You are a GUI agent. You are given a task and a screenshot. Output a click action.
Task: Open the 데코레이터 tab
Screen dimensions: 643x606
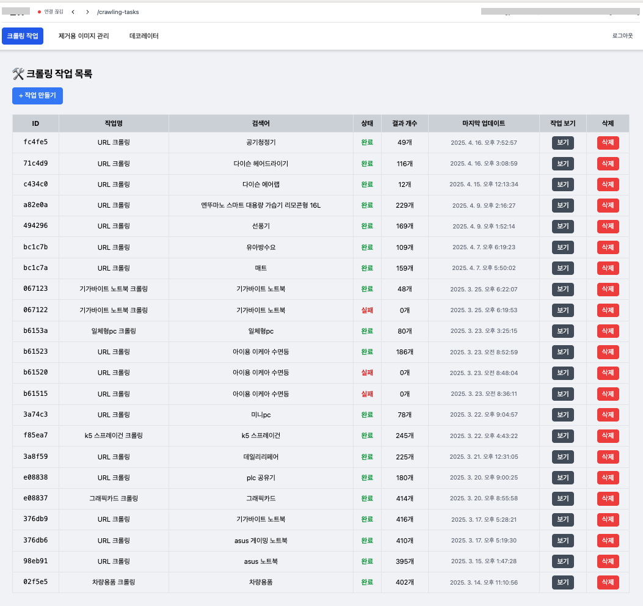(x=144, y=36)
